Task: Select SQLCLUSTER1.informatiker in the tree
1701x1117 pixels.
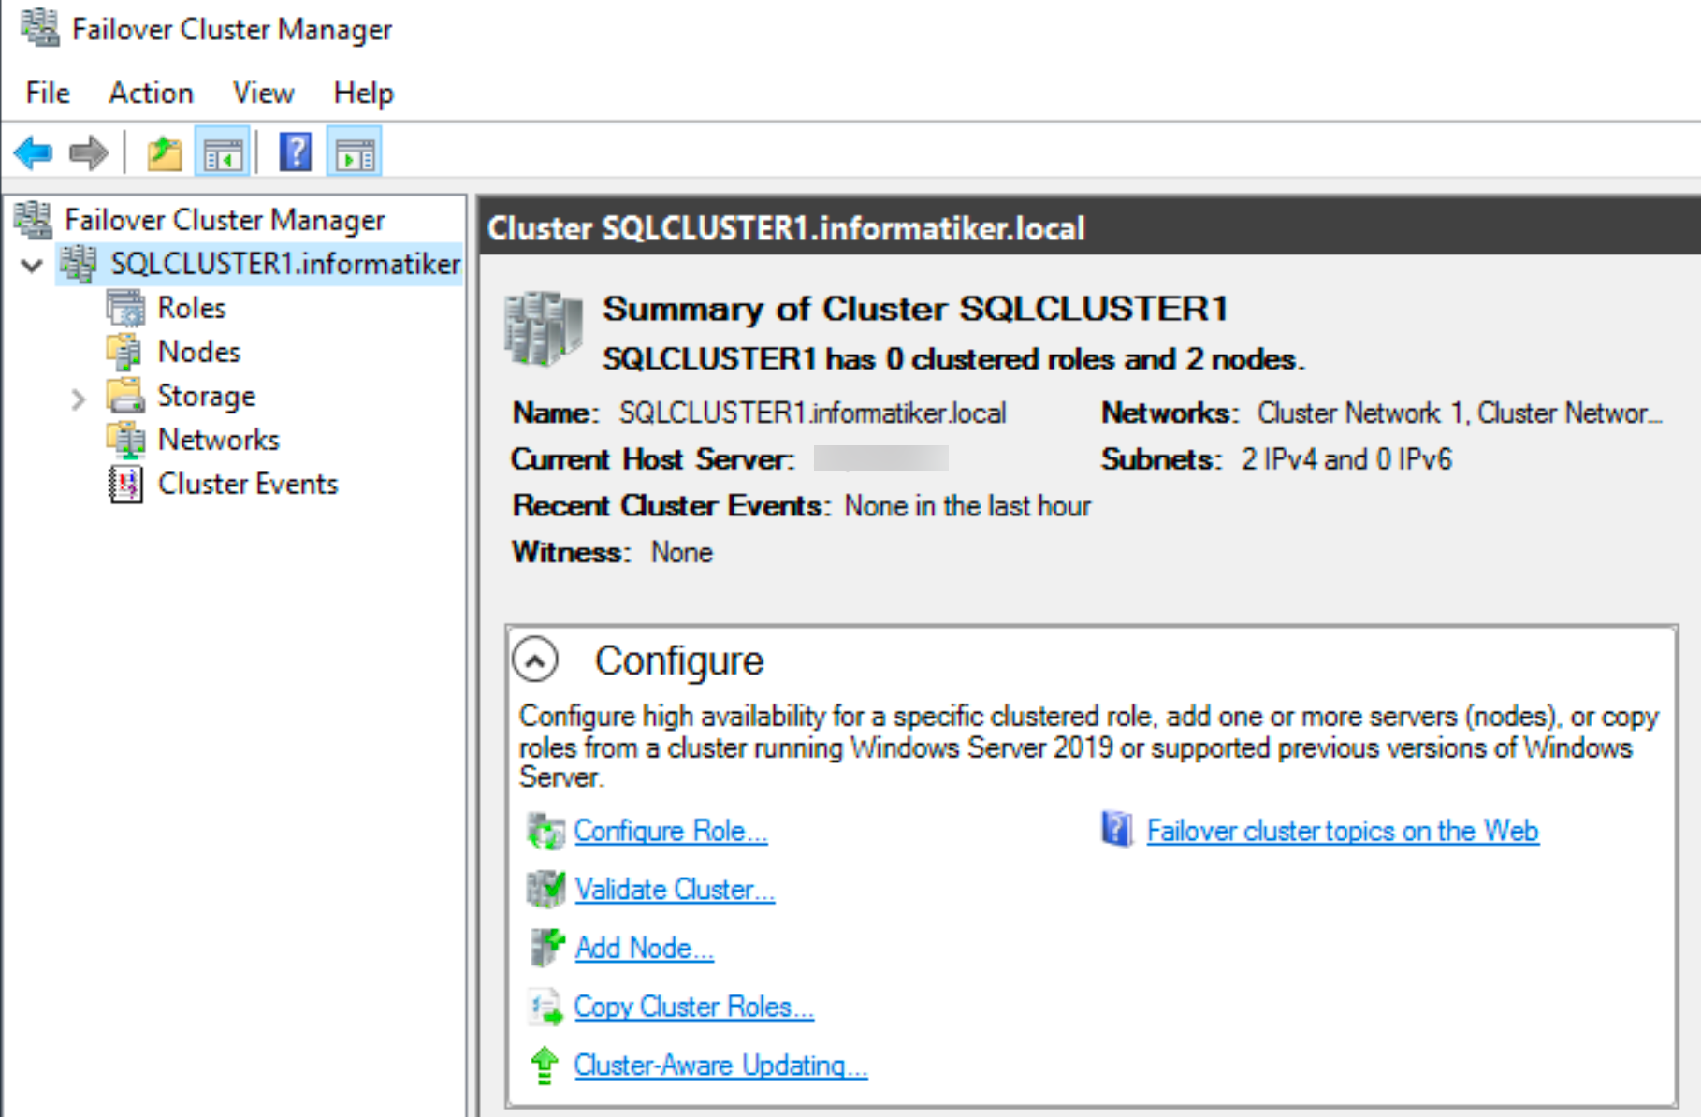Action: click(x=285, y=264)
